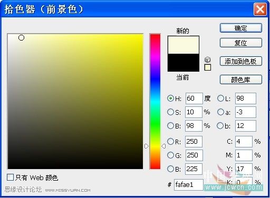This screenshot has width=270, height=198.
Task: Click the H field showing 60
Action: [x=194, y=98]
